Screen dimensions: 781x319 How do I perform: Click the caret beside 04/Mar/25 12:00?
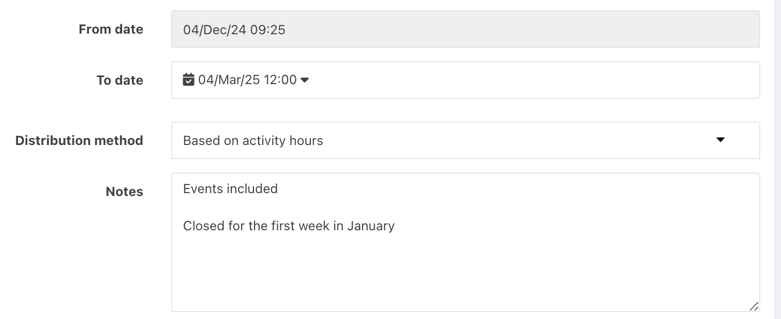[x=304, y=80]
